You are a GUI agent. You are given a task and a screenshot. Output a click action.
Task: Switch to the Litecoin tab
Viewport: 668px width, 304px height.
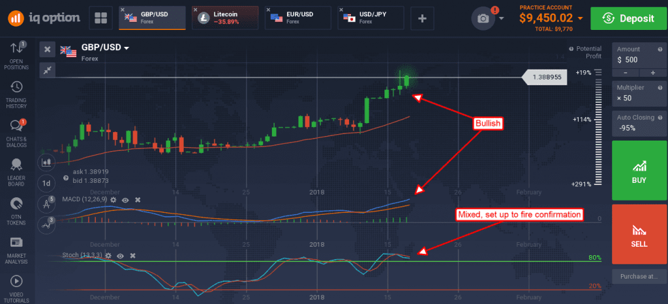(x=225, y=18)
